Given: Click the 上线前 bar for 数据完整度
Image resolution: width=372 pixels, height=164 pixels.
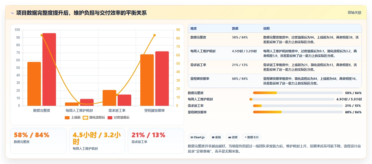Looking at the screenshot, I should (34, 84).
